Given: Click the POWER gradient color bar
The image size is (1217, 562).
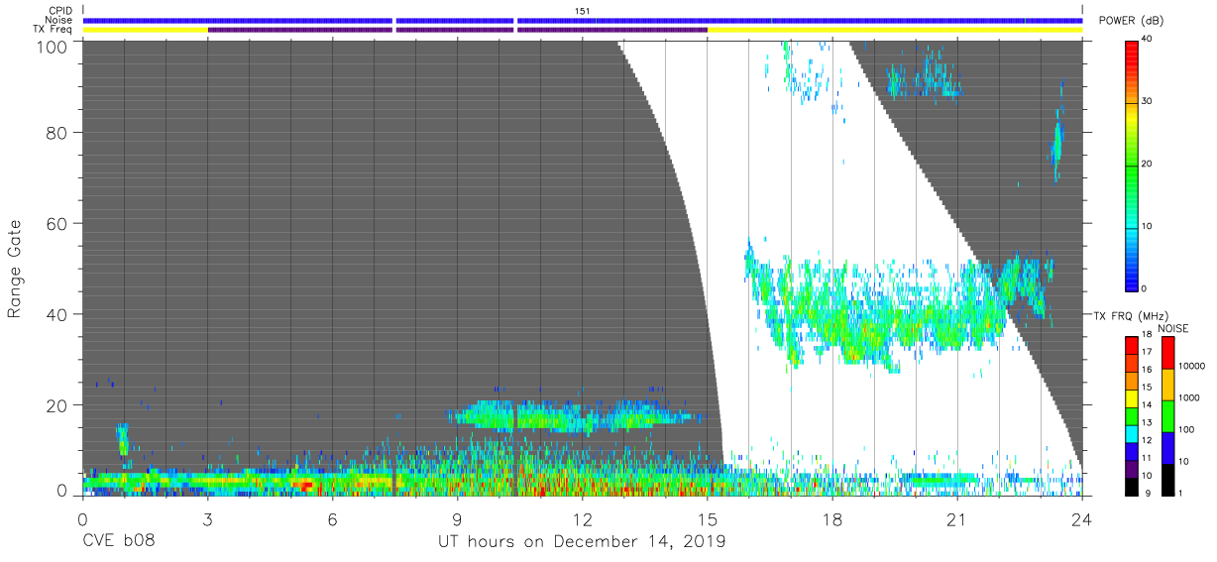Looking at the screenshot, I should click(1131, 165).
